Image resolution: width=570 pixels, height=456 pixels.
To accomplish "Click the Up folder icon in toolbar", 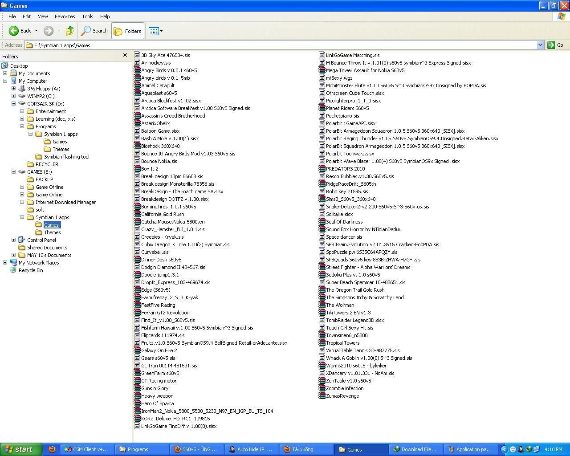I will click(70, 31).
